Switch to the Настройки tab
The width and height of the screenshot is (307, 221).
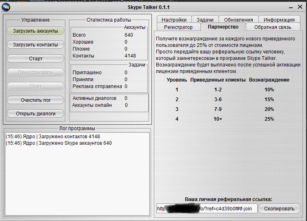tap(174, 20)
